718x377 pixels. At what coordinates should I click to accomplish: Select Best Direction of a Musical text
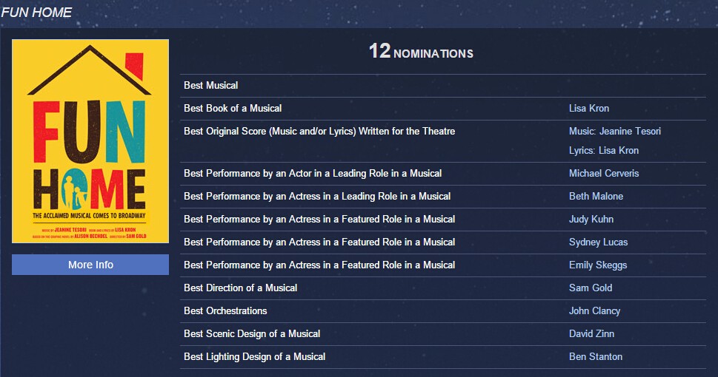pyautogui.click(x=240, y=288)
